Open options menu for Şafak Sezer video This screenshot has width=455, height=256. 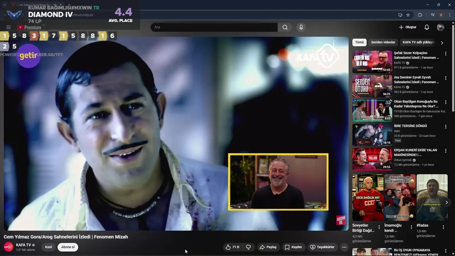click(446, 54)
